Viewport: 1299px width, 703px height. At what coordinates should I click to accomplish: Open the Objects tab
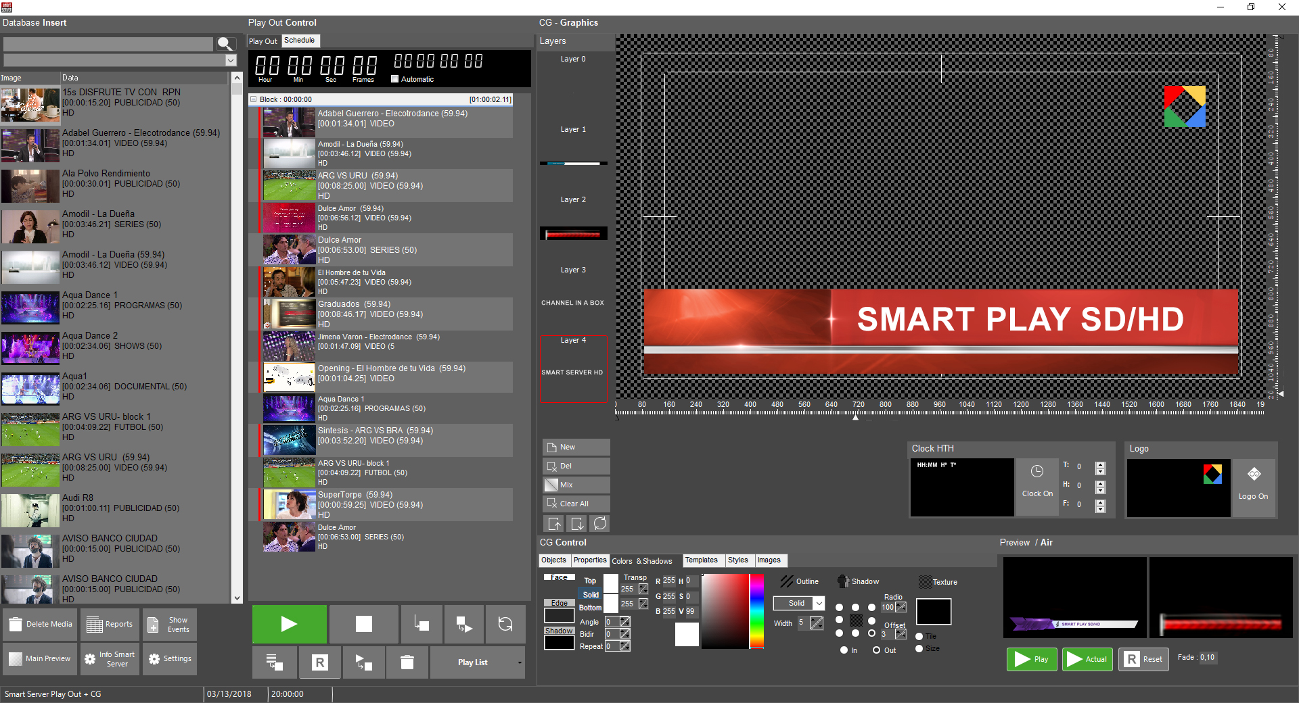click(553, 560)
